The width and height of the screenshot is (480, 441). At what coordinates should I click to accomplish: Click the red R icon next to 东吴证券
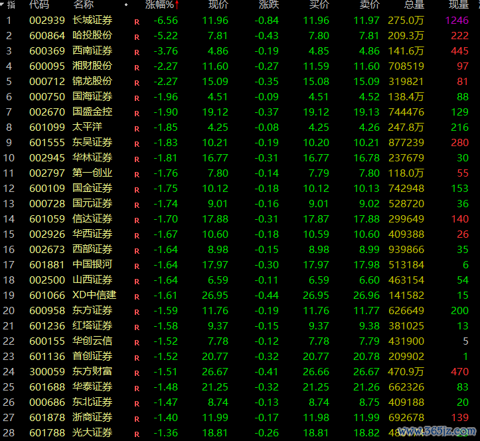pyautogui.click(x=137, y=144)
